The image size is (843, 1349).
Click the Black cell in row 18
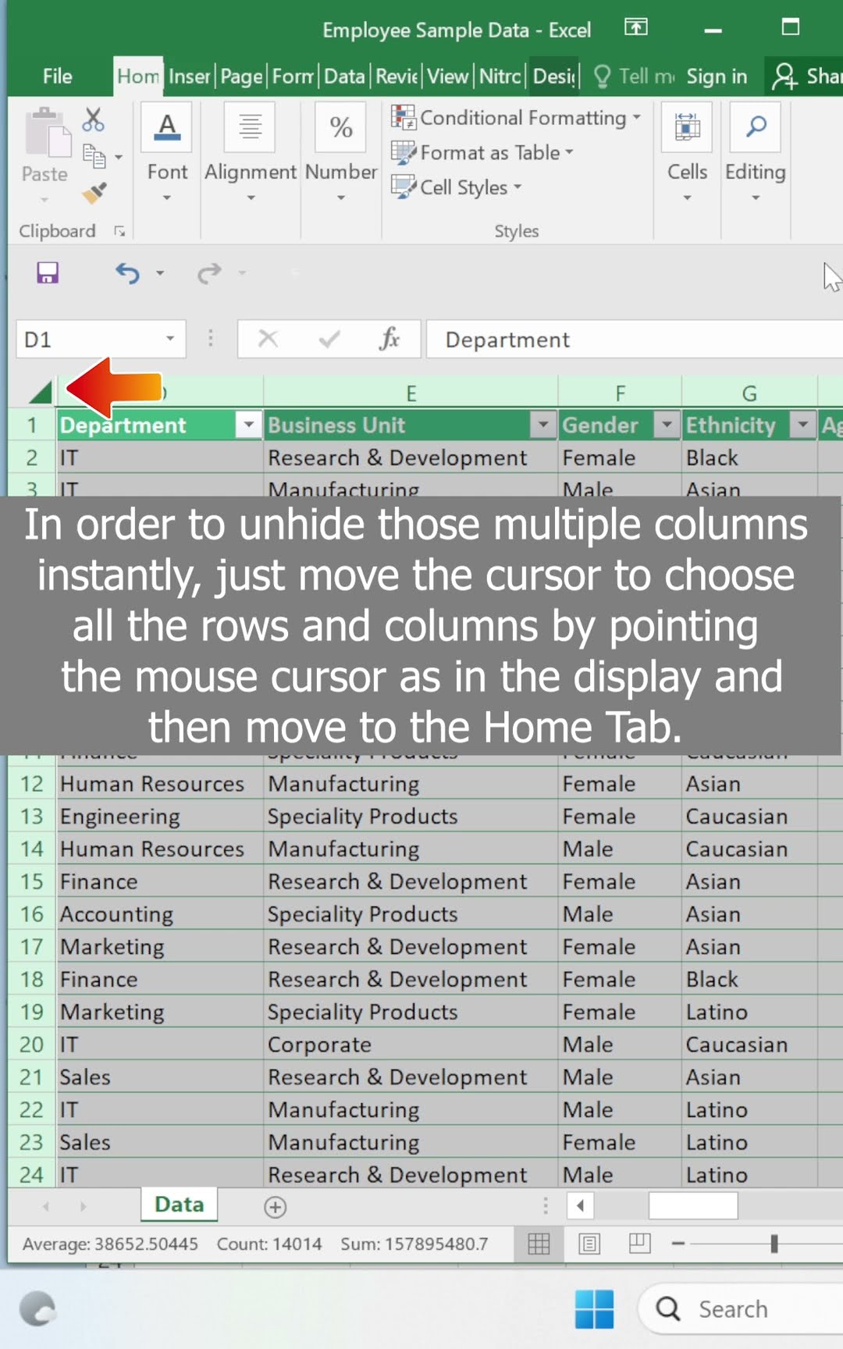[x=750, y=979]
